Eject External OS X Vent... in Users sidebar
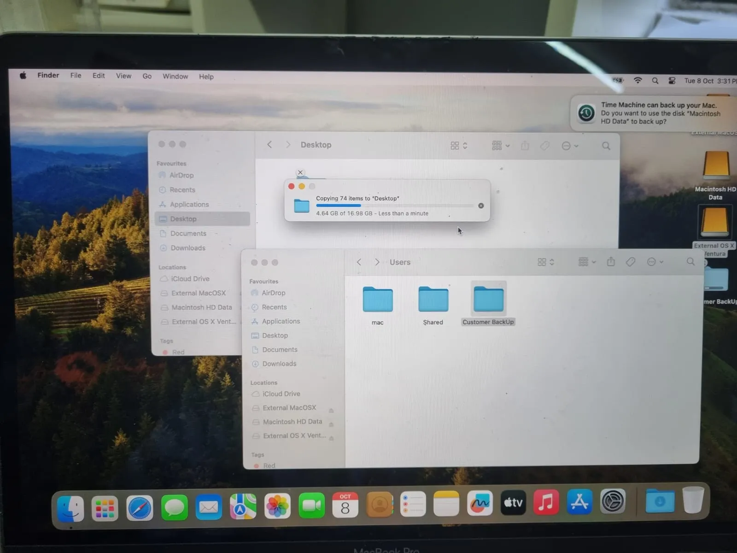This screenshot has height=553, width=737. (331, 438)
